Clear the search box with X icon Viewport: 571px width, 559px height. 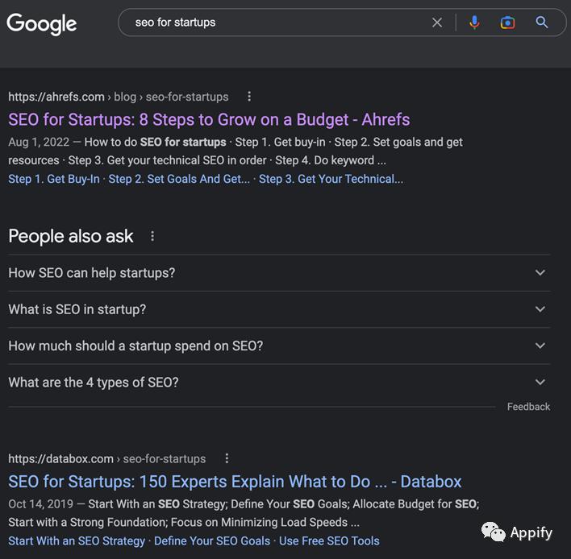[x=437, y=23]
